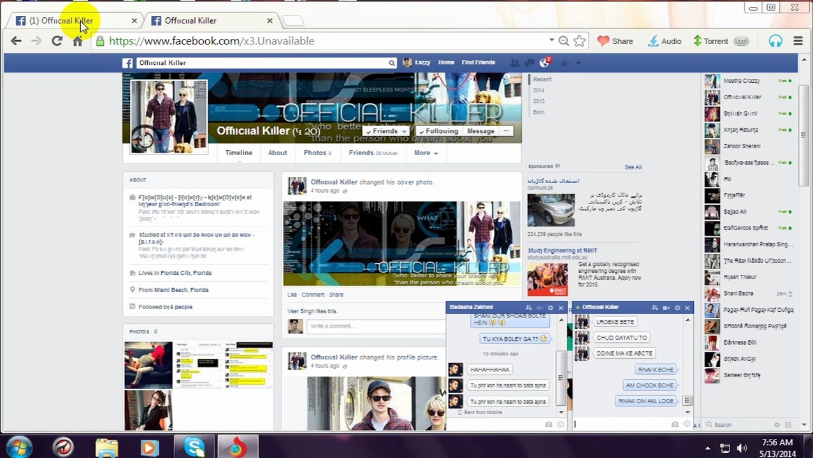
Task: Like the cover photo post
Action: [x=292, y=295]
